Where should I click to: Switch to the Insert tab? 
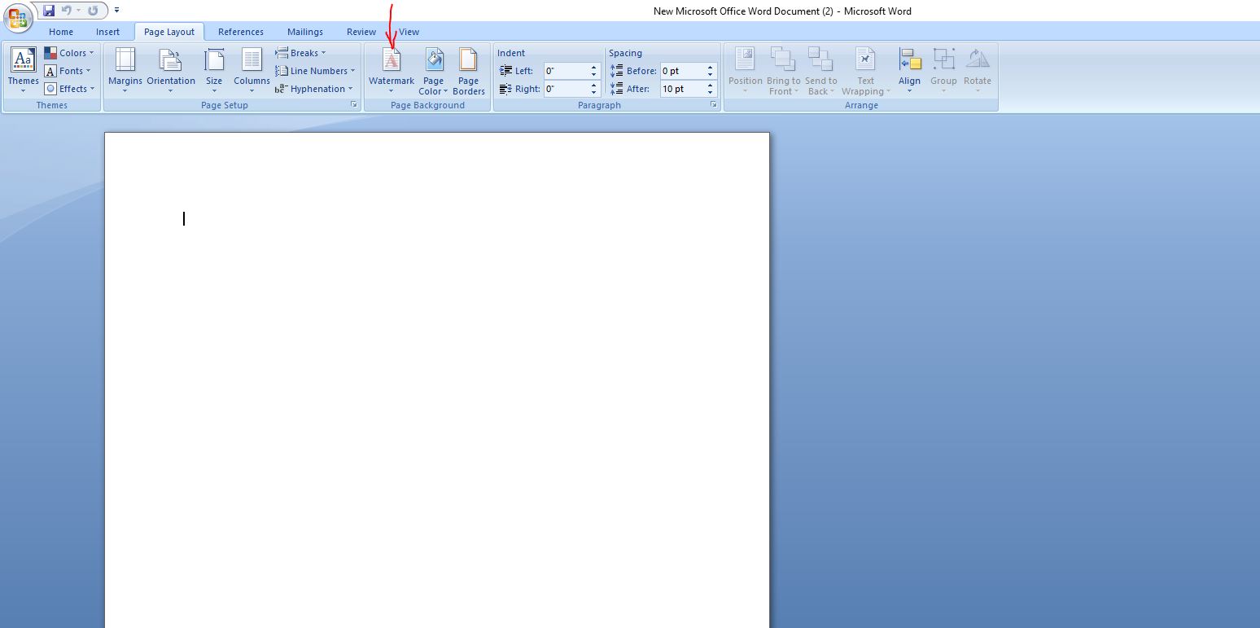[x=107, y=32]
